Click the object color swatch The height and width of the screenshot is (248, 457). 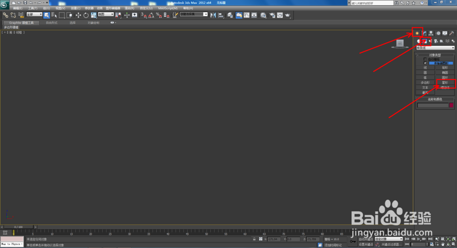(x=452, y=105)
